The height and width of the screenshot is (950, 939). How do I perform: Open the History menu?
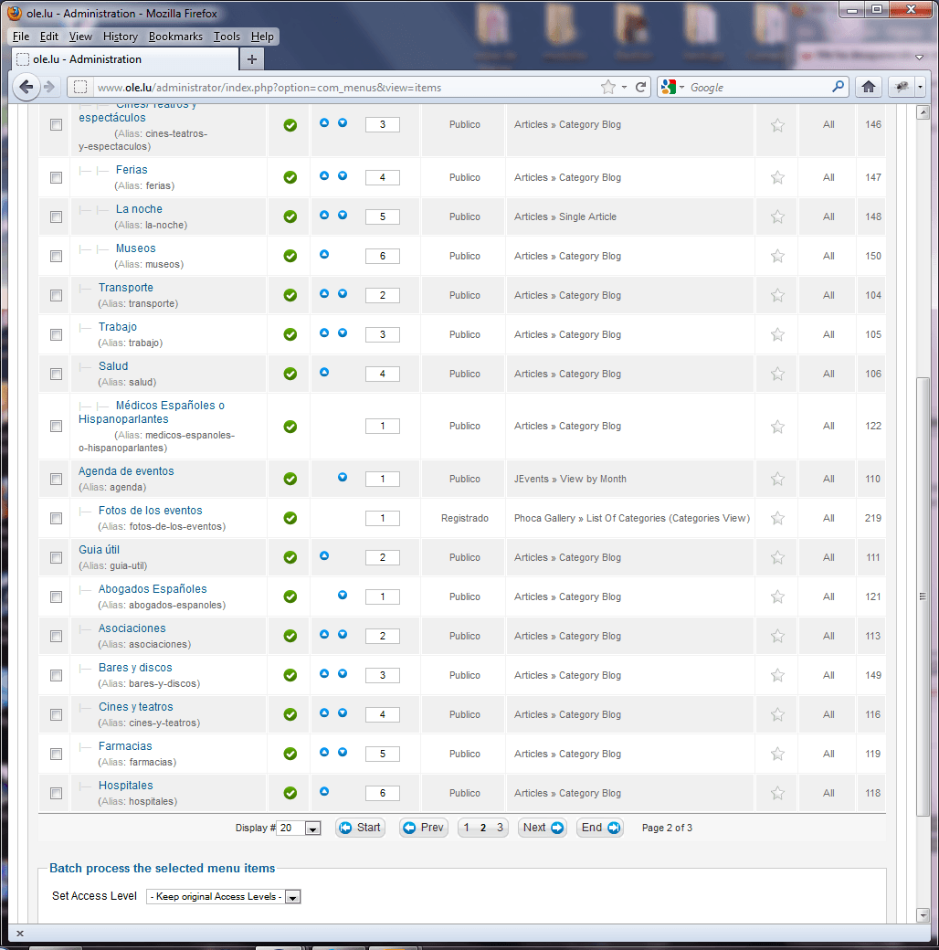[120, 37]
